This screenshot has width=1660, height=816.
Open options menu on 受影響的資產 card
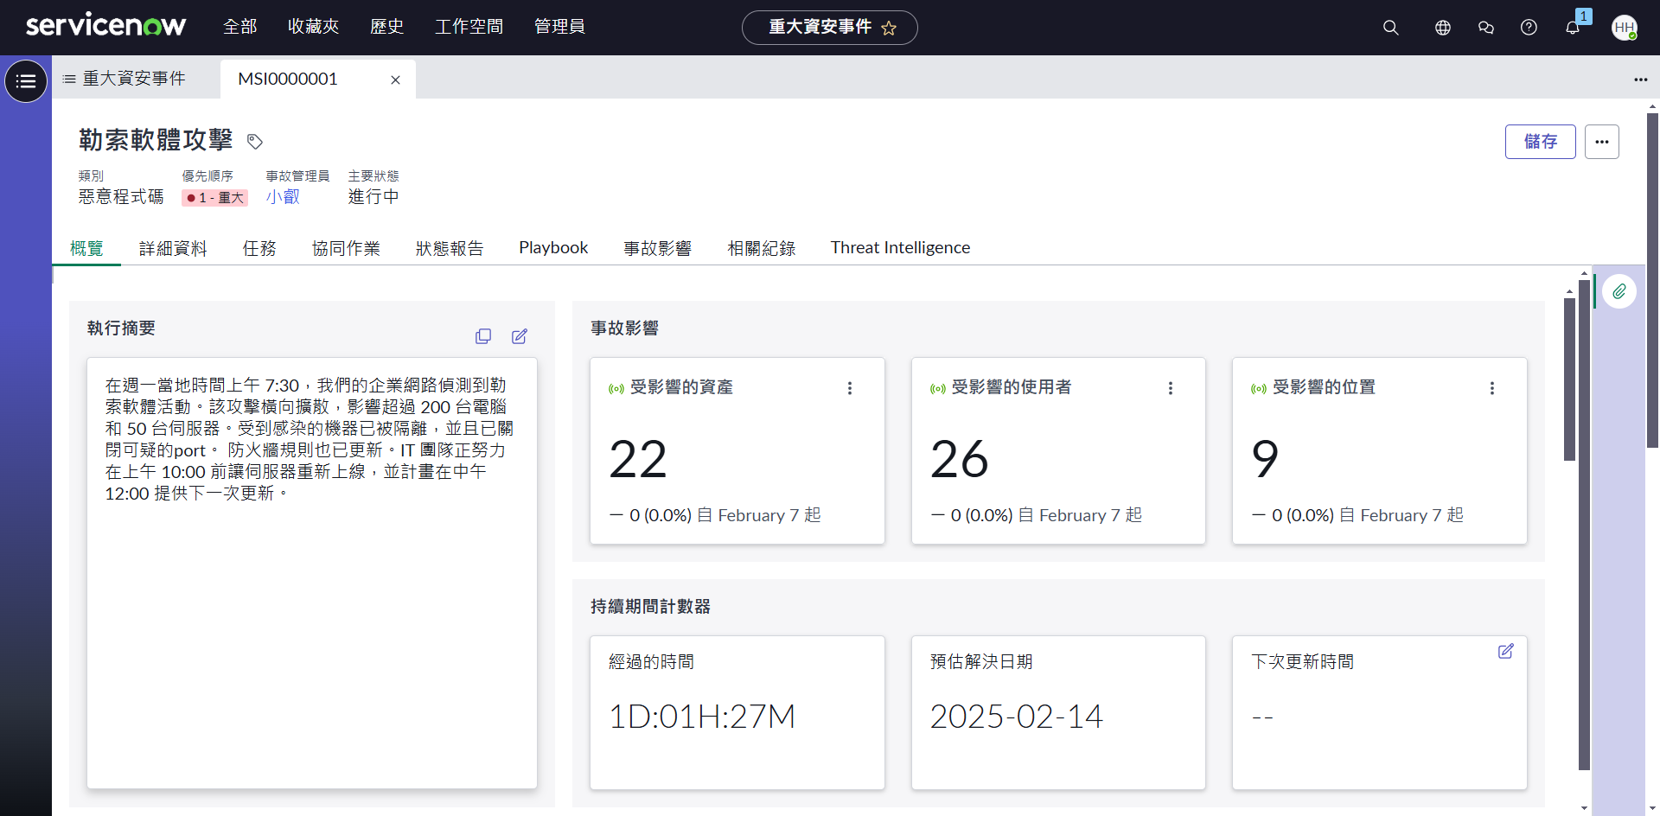(x=850, y=388)
